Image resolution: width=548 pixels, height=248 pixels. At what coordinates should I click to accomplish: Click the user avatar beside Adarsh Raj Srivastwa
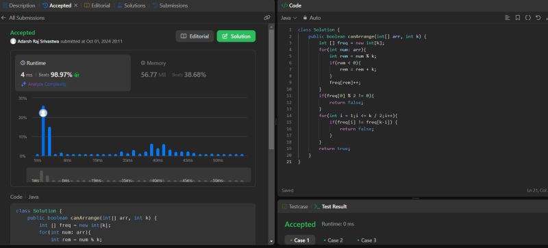coord(13,41)
